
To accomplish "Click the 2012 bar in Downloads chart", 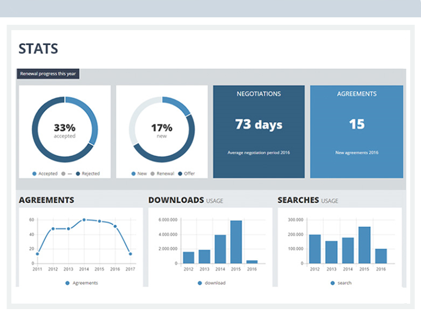I will tap(188, 257).
